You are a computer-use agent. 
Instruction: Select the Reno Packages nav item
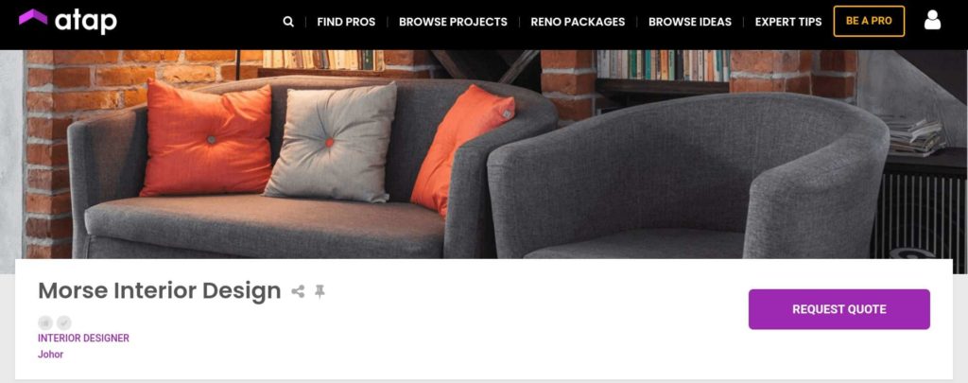point(578,22)
